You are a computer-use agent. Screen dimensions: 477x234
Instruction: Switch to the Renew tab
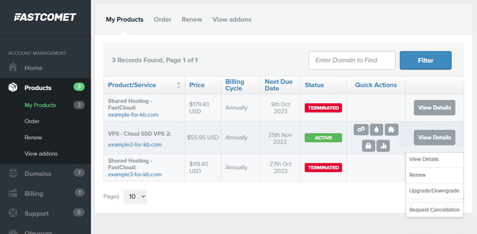click(192, 20)
